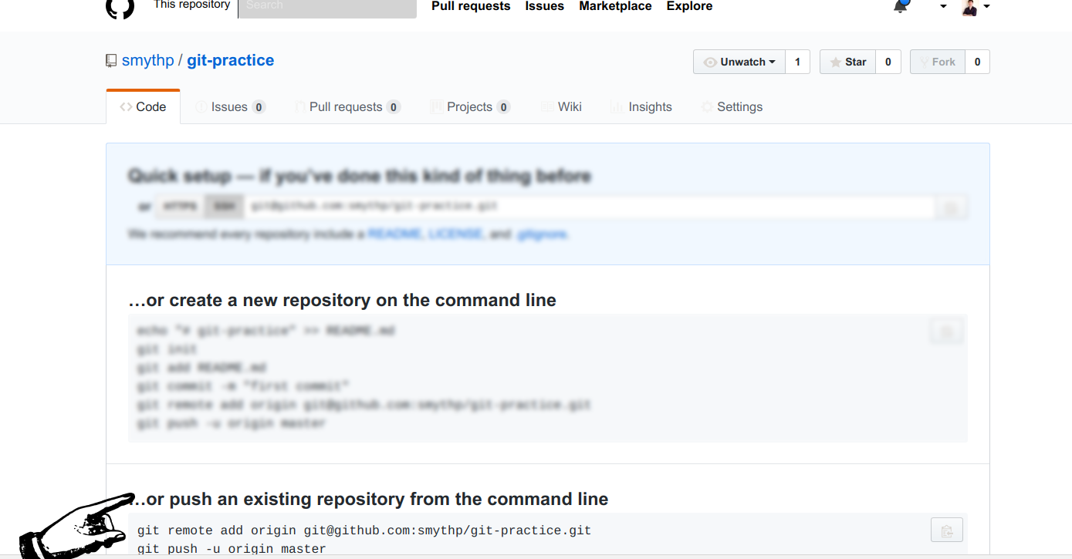1072x559 pixels.
Task: Select the Code tab
Action: point(144,106)
